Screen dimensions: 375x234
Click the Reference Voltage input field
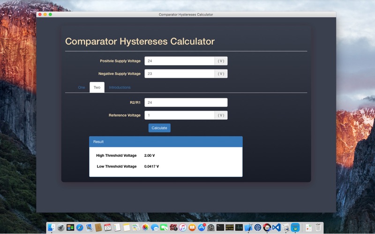(x=180, y=115)
